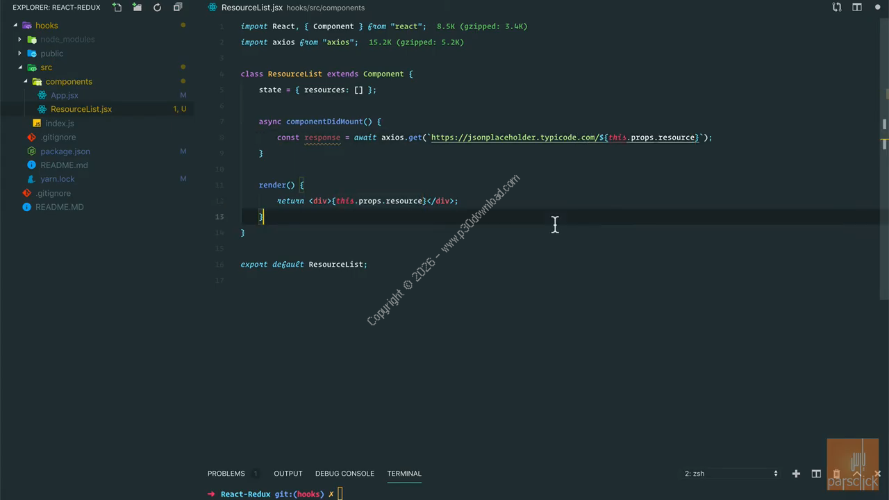Open the terminal selector dropdown '2: zsh'
The width and height of the screenshot is (889, 500).
coord(731,474)
